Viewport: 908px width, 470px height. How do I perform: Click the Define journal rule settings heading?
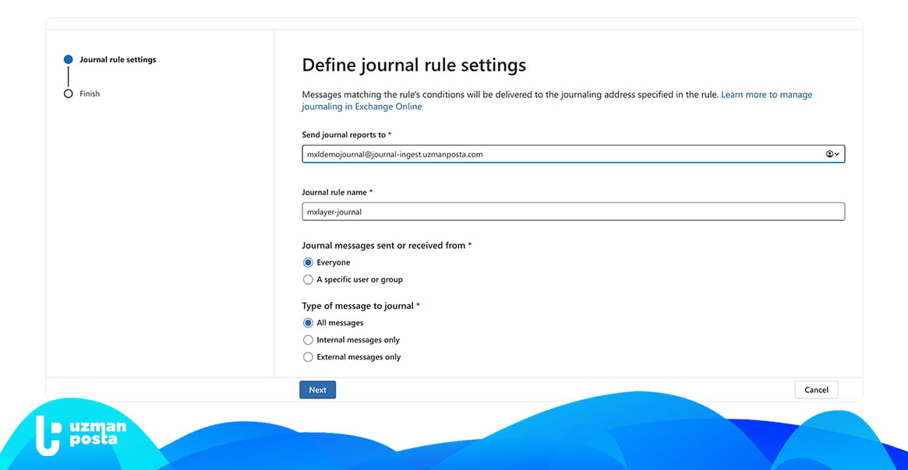click(x=414, y=65)
